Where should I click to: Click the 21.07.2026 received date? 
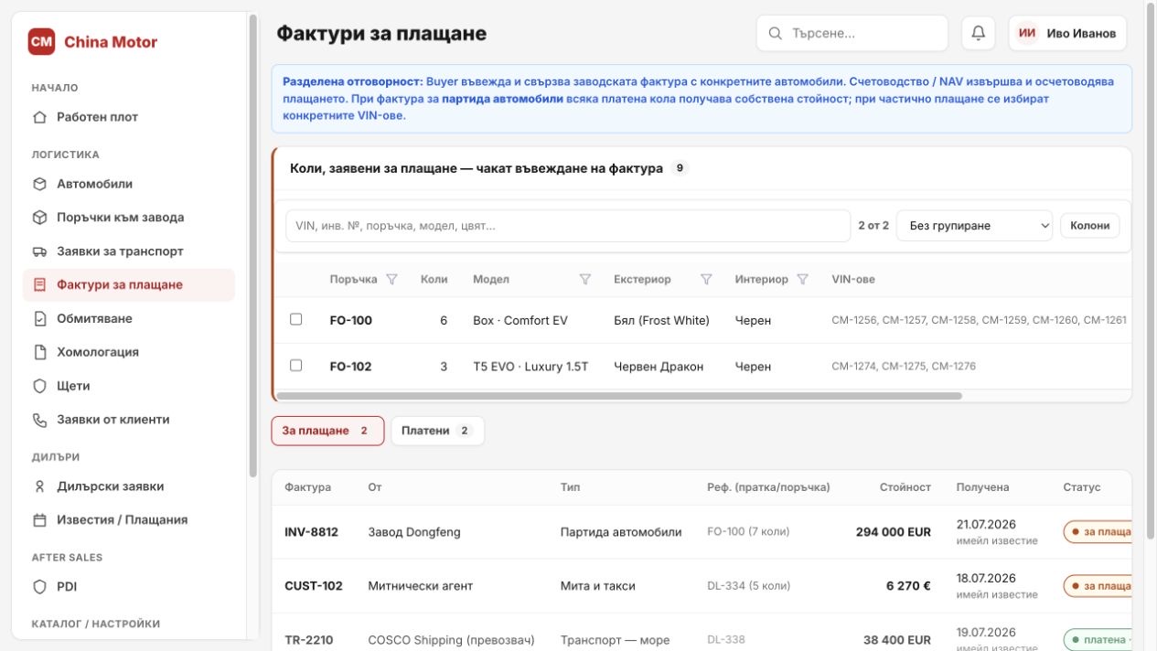[986, 525]
